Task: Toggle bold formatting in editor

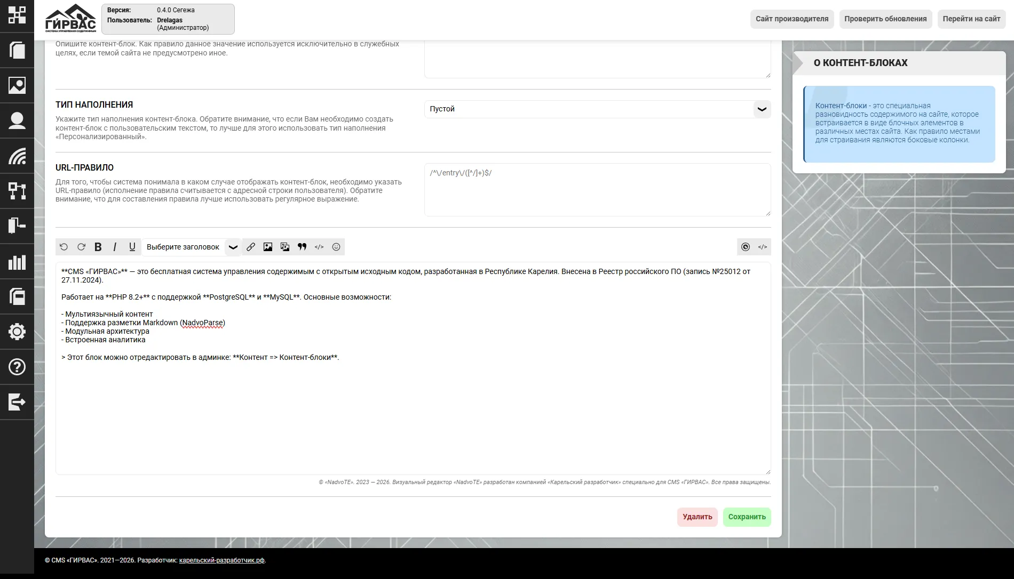Action: [x=98, y=247]
